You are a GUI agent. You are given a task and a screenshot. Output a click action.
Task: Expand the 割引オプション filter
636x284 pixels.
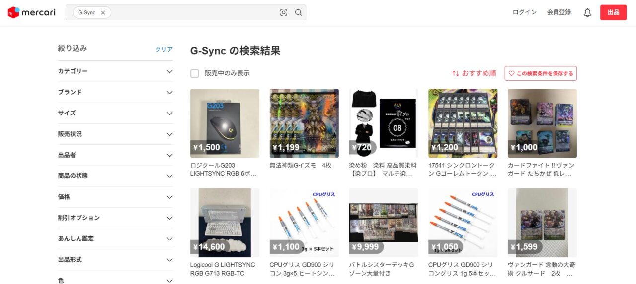pyautogui.click(x=115, y=218)
